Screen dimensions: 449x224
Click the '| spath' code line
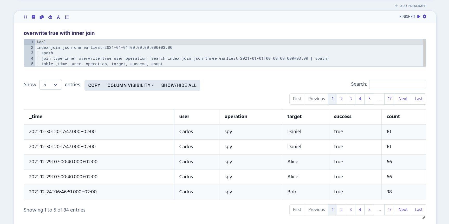pyautogui.click(x=45, y=53)
